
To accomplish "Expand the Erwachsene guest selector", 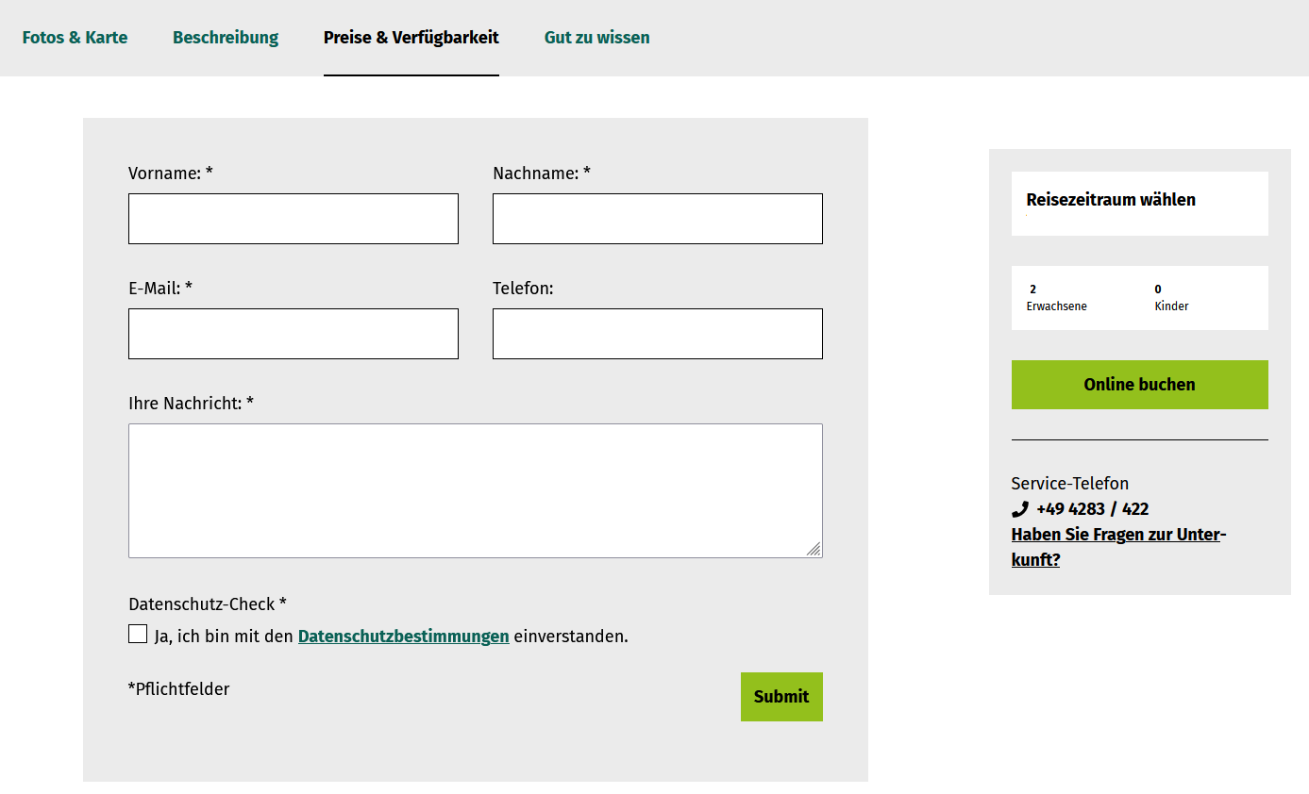I will tap(1076, 298).
